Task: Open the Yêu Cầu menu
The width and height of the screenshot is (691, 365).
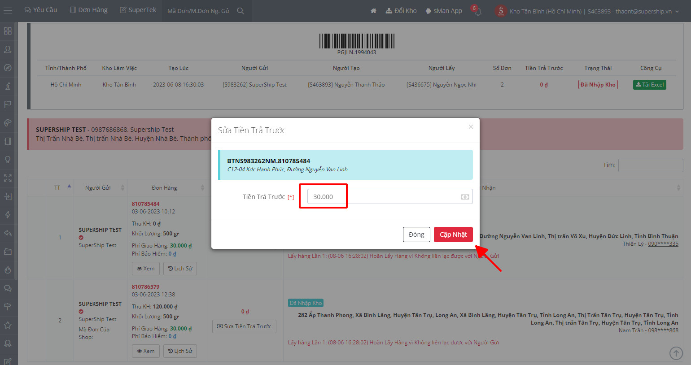Action: pyautogui.click(x=41, y=10)
